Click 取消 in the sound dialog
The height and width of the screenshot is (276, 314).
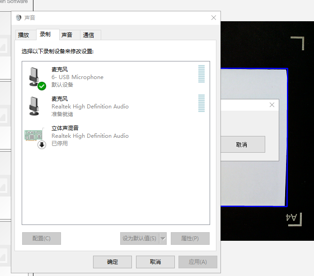tap(155, 262)
